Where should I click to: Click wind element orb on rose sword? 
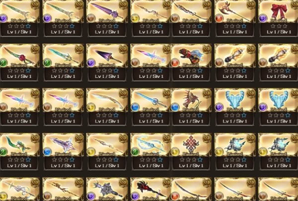3,63
